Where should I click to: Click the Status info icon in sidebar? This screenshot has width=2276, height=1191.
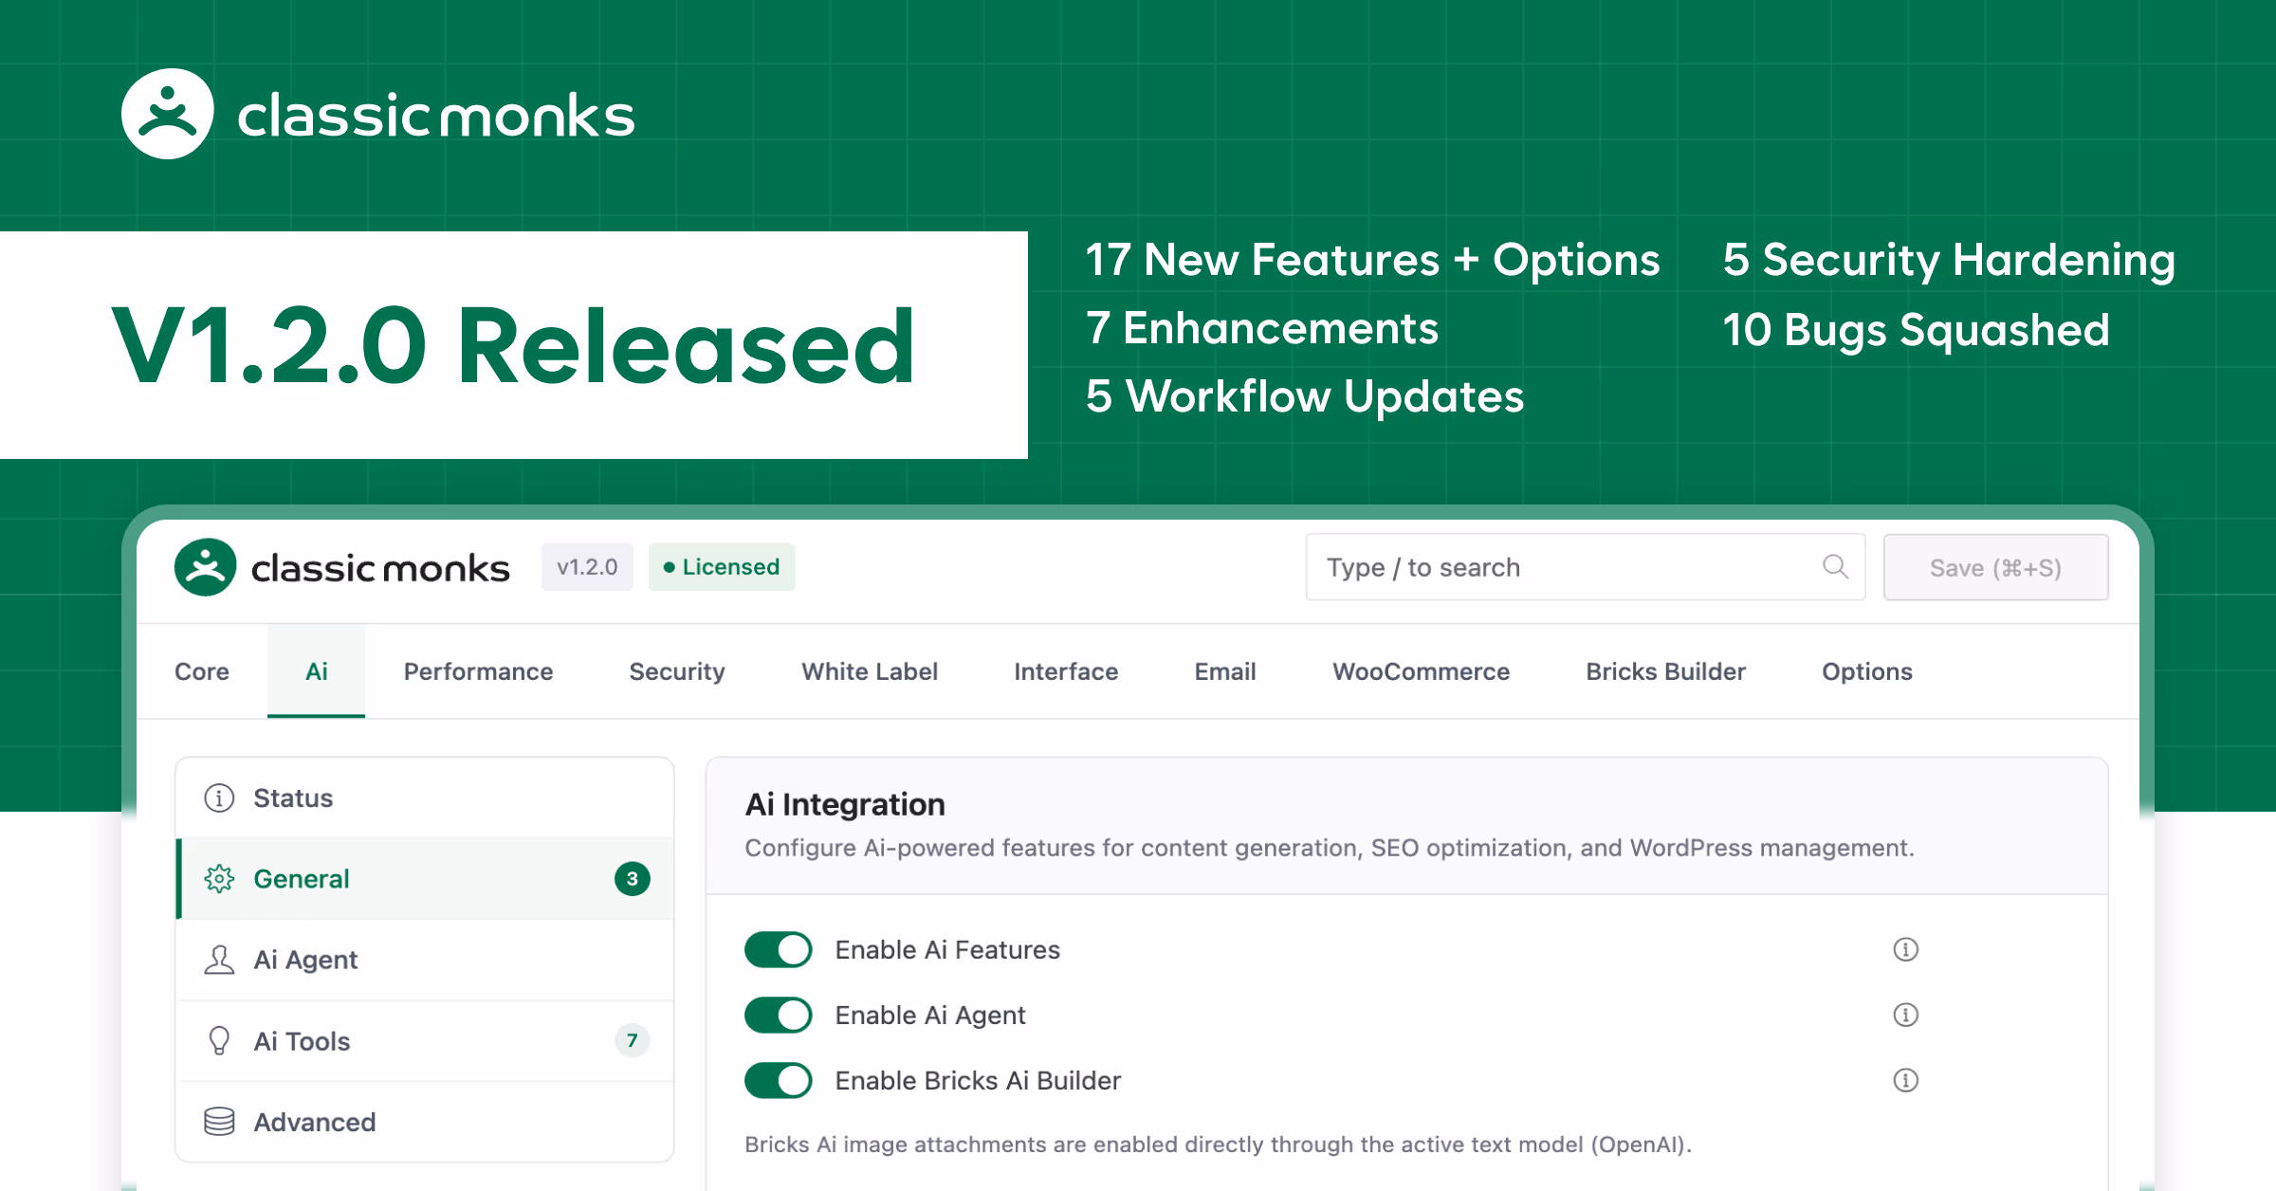[x=219, y=798]
